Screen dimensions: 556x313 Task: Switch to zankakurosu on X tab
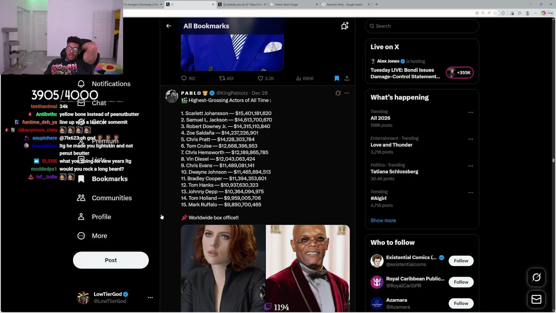pos(242,4)
